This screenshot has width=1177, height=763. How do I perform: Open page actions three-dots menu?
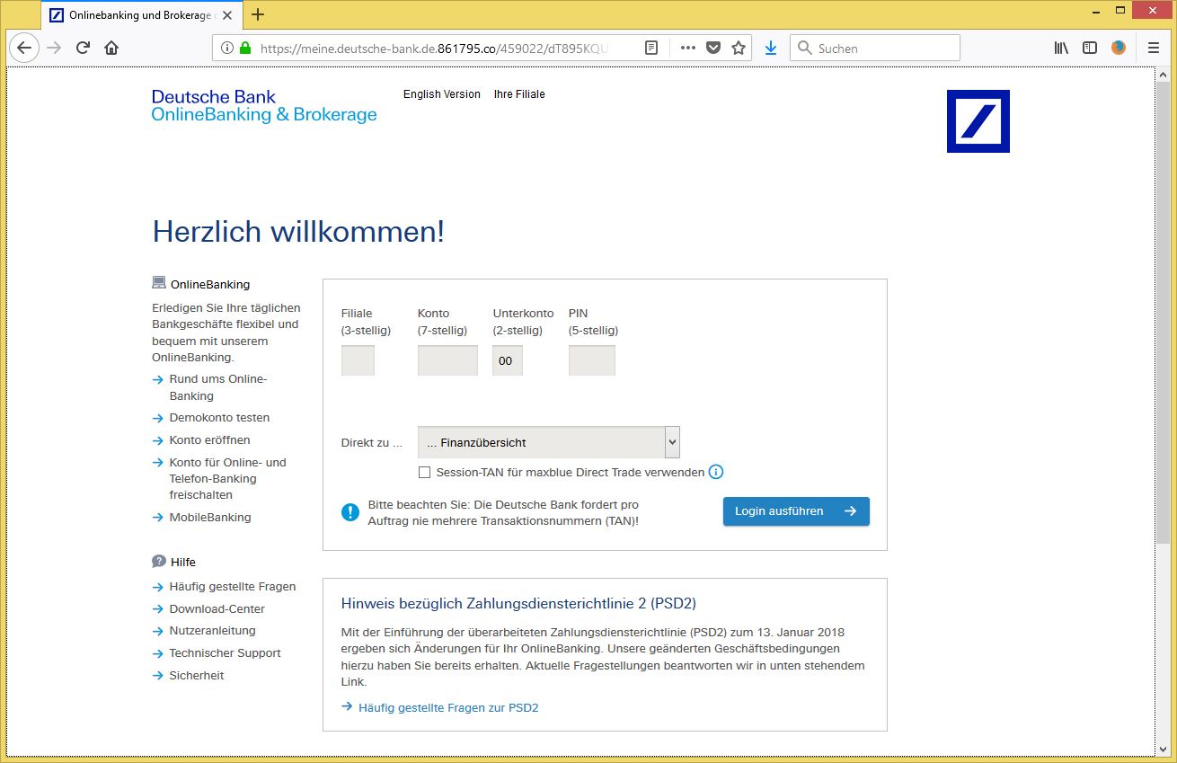click(x=688, y=49)
